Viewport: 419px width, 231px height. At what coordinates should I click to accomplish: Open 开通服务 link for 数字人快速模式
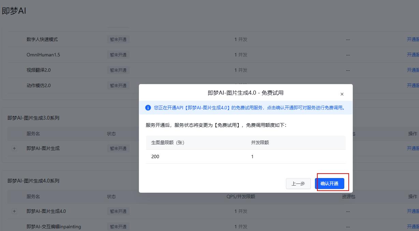pyautogui.click(x=413, y=39)
